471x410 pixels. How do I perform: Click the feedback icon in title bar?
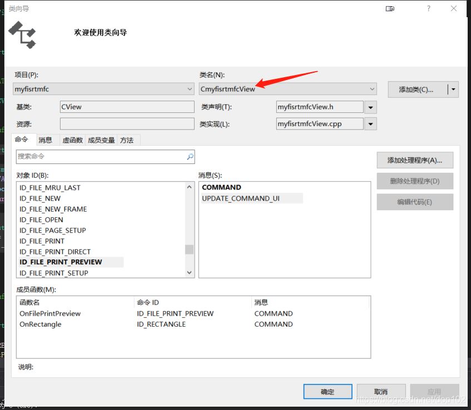[390, 9]
